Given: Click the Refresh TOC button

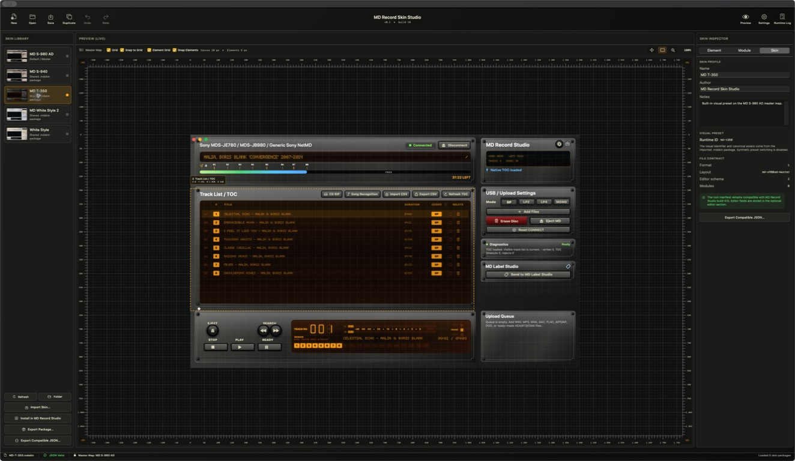Looking at the screenshot, I should [x=456, y=194].
